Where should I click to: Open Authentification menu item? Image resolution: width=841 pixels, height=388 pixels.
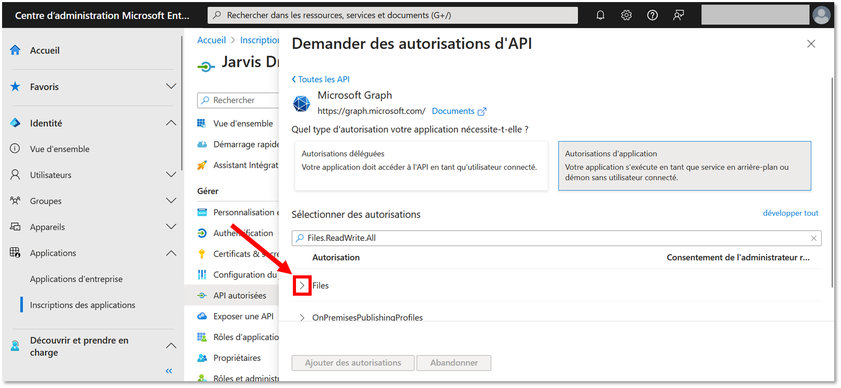coord(243,233)
